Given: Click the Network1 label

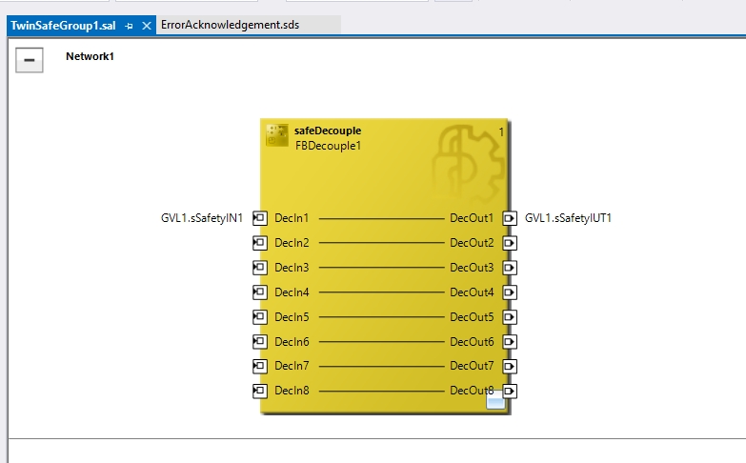Looking at the screenshot, I should click(90, 56).
